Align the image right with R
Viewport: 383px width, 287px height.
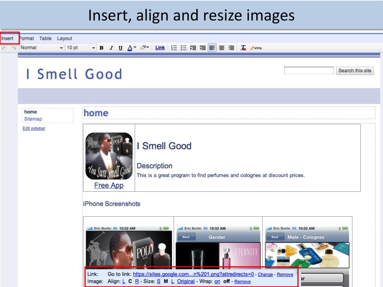[137, 281]
